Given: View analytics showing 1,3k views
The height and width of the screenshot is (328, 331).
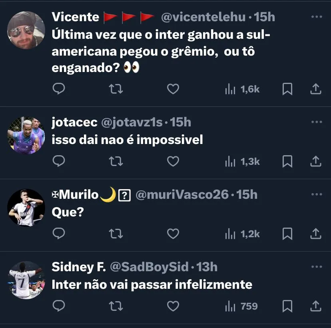Looking at the screenshot, I should [x=242, y=161].
